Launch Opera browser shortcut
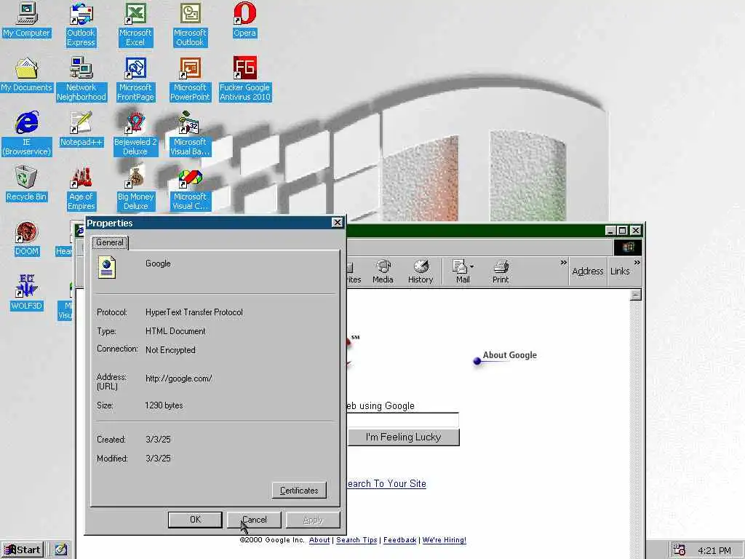Image resolution: width=745 pixels, height=559 pixels. coord(244,20)
